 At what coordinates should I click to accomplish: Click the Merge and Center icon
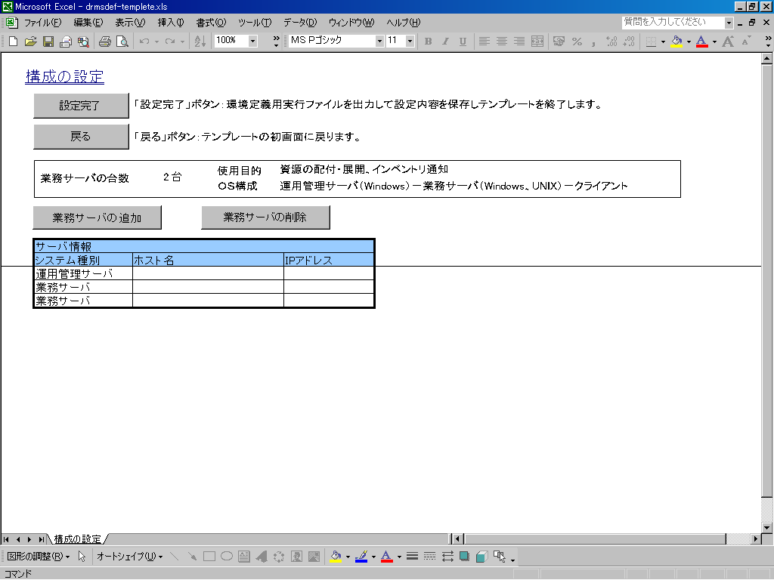537,42
